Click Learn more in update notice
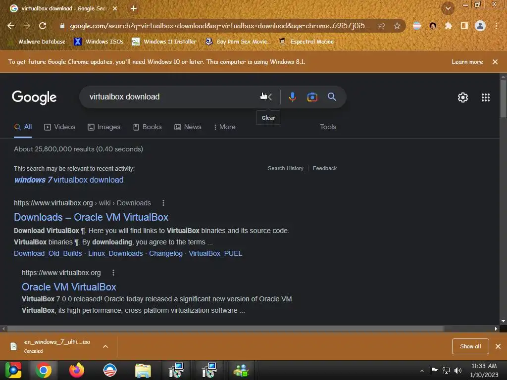The width and height of the screenshot is (507, 380). tap(467, 62)
